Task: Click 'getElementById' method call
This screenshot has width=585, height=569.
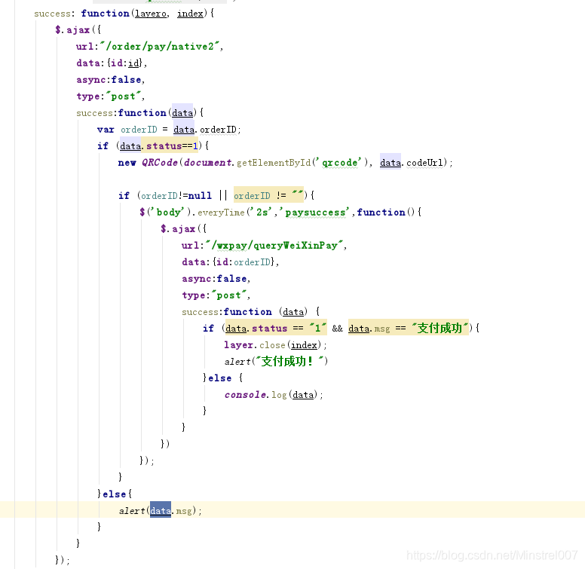Action: pyautogui.click(x=274, y=163)
